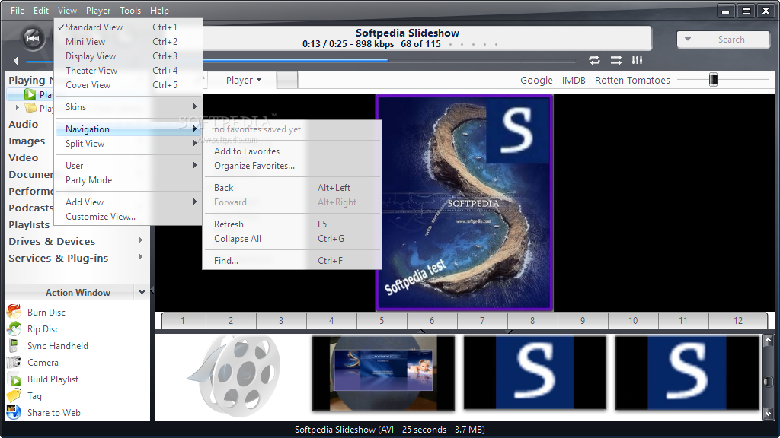Click the IMDB link
The width and height of the screenshot is (780, 438).
(574, 80)
